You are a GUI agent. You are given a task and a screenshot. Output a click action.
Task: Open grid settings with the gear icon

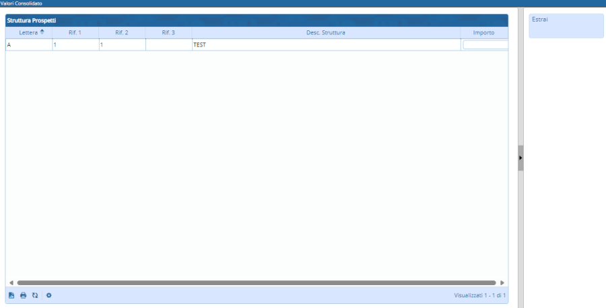click(x=48, y=295)
